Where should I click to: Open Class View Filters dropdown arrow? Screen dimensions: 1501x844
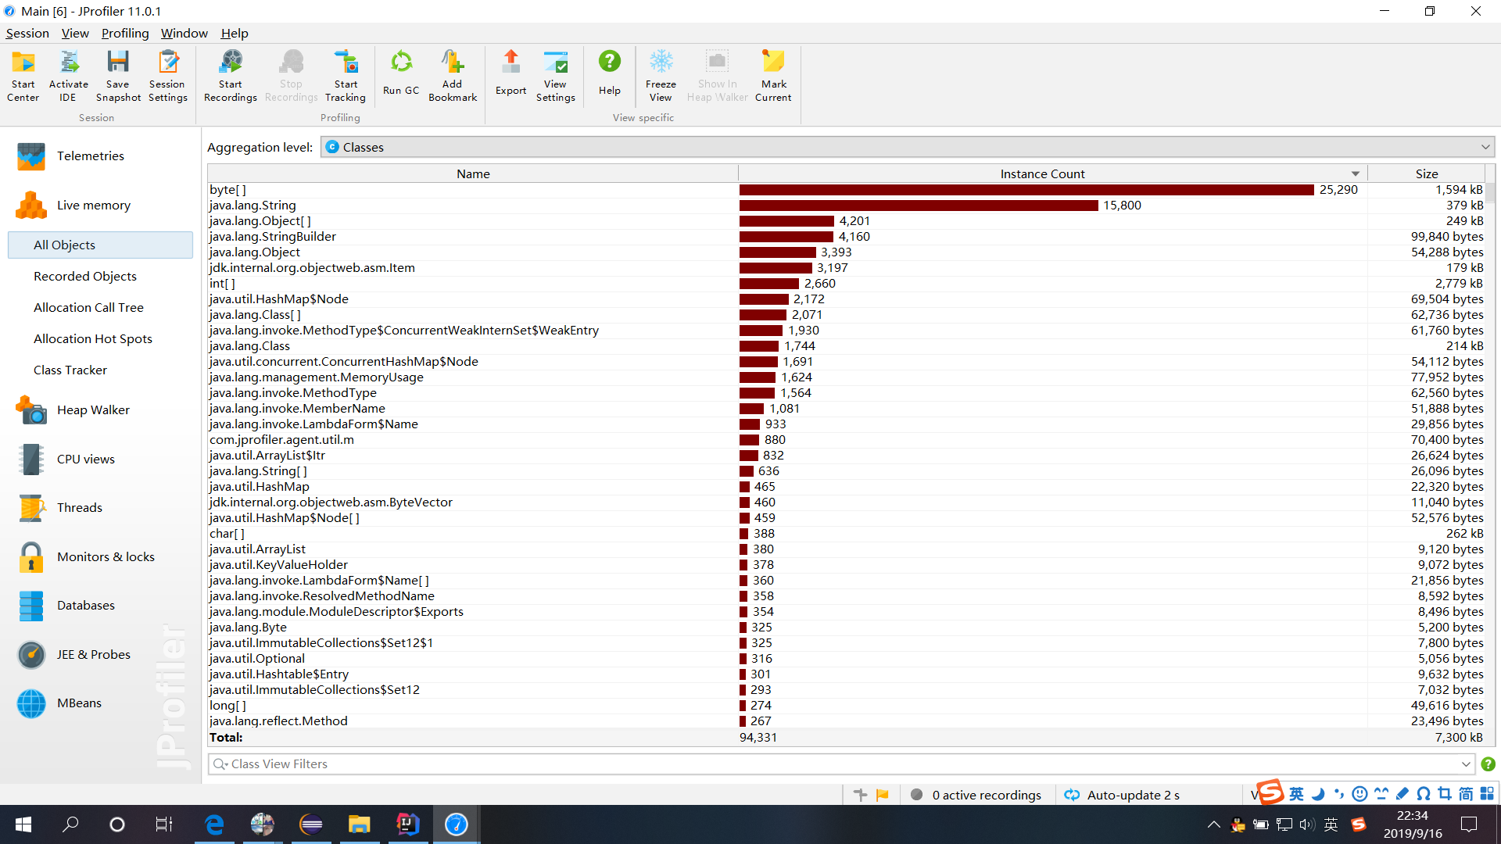coord(1466,764)
